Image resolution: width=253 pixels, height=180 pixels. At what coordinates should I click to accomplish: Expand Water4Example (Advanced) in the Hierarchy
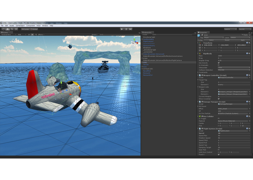pyautogui.click(x=142, y=54)
